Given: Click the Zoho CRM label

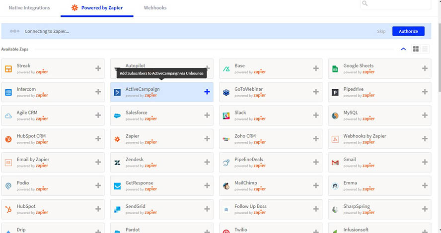Looking at the screenshot, I should [x=245, y=136].
